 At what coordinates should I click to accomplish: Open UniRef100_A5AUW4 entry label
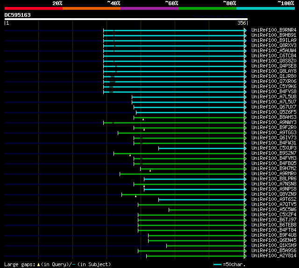click(x=274, y=51)
